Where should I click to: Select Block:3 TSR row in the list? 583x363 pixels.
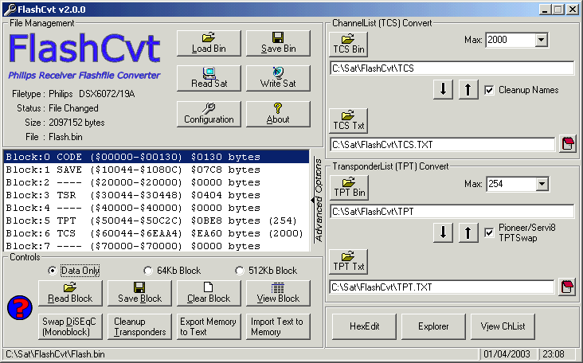tap(156, 195)
